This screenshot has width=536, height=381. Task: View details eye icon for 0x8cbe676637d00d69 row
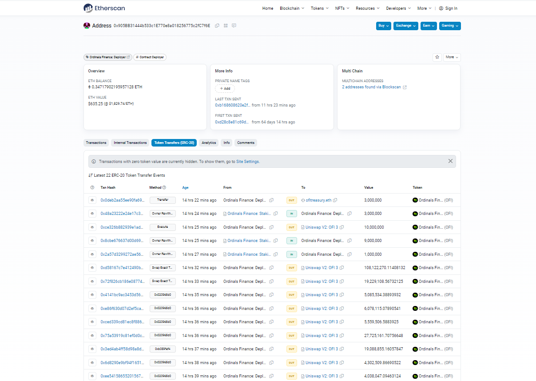click(x=92, y=241)
